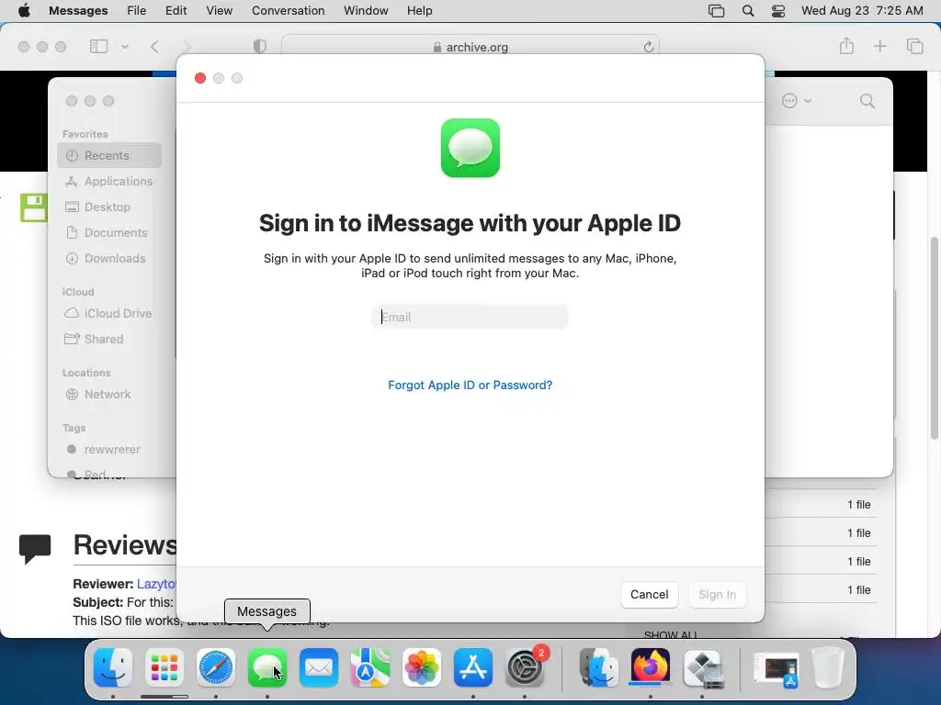Click the Sign In button
Viewport: 941px width, 705px height.
pos(717,594)
